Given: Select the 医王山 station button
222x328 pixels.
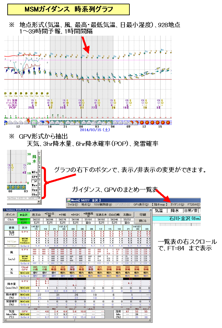Looking at the screenshot, I should (37, 215).
